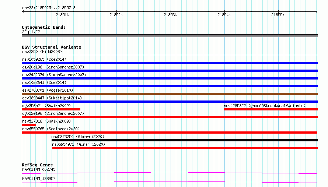
Task: Click MAPK1|NM_002745 gene label
Action: [x=39, y=169]
